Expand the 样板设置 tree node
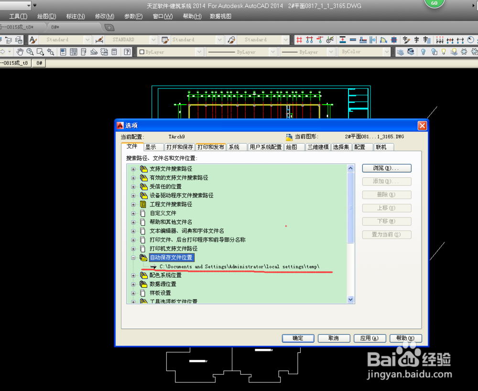478x391 pixels. (x=133, y=293)
